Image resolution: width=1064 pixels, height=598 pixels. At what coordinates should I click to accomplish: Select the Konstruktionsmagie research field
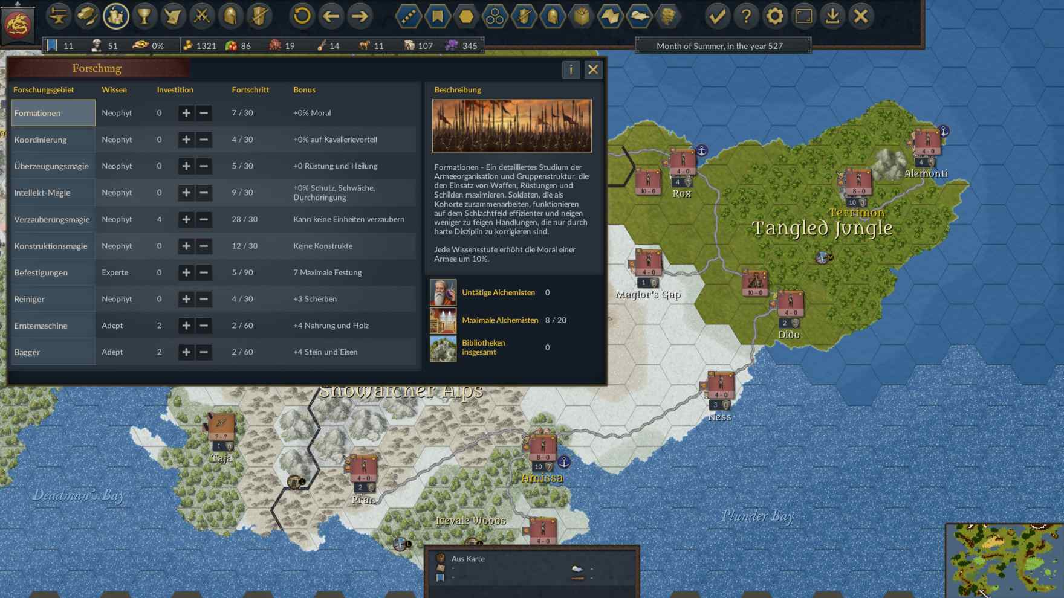(53, 246)
